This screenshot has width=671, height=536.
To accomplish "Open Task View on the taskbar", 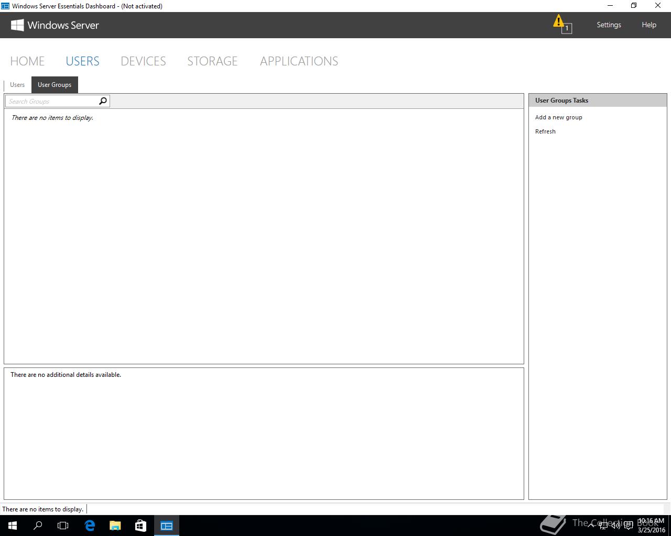I will [x=63, y=526].
